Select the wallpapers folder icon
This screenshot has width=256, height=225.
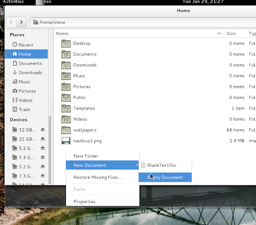pyautogui.click(x=66, y=130)
